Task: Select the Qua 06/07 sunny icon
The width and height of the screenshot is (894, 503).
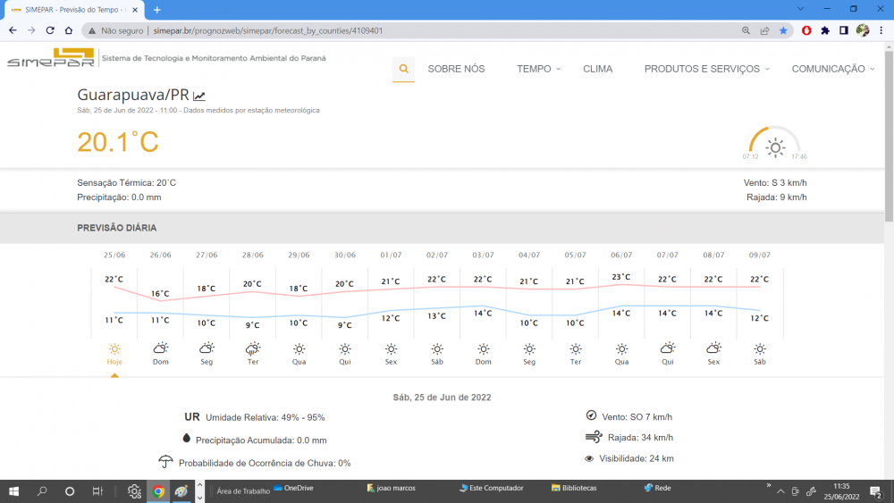Action: pos(621,348)
